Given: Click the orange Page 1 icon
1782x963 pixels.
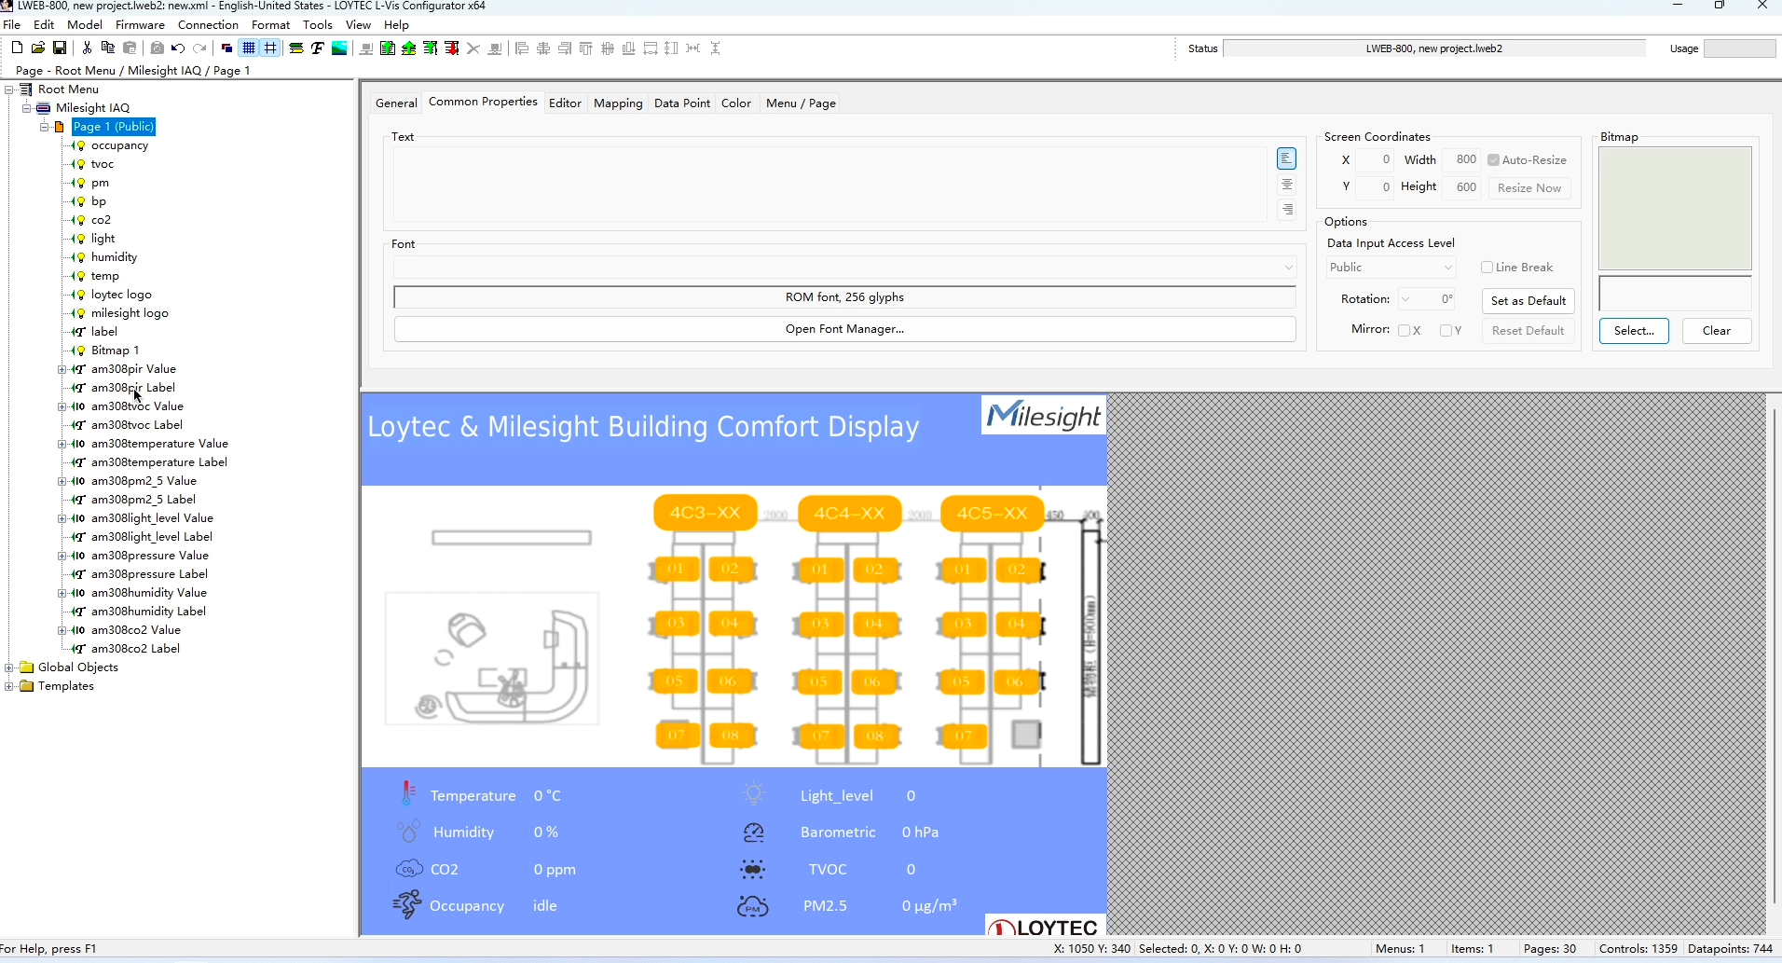Looking at the screenshot, I should pos(61,127).
